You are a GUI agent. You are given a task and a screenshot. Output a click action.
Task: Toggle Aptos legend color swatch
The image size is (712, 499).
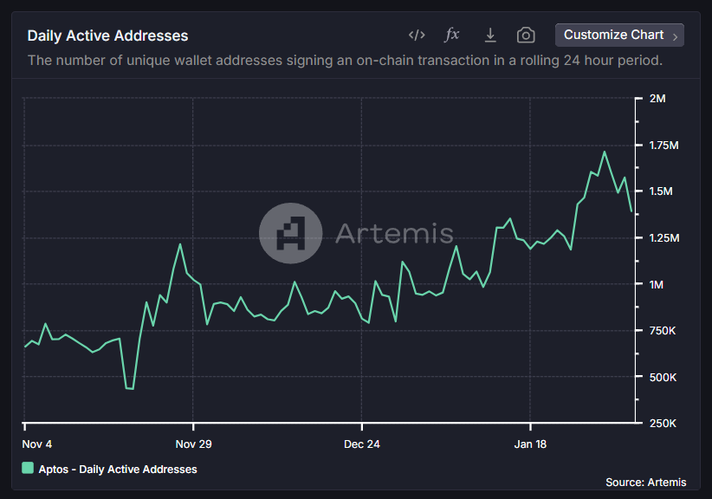pos(28,468)
